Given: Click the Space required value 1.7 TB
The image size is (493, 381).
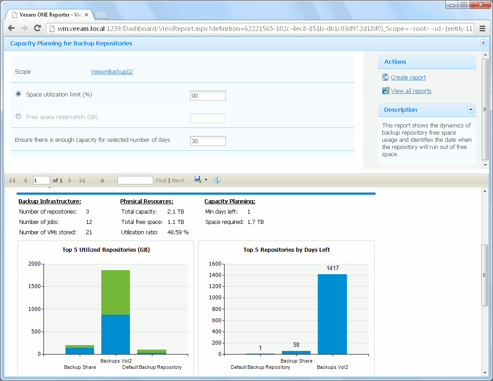Looking at the screenshot, I should (x=255, y=222).
